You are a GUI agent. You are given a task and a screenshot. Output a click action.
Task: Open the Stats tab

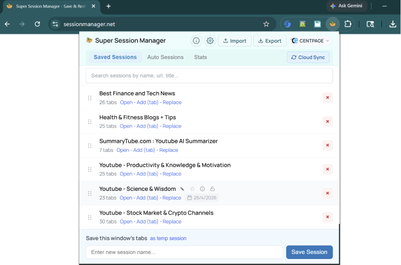point(200,57)
